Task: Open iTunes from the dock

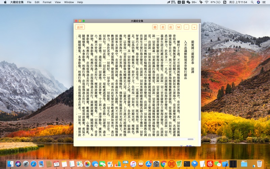Action: [133, 164]
